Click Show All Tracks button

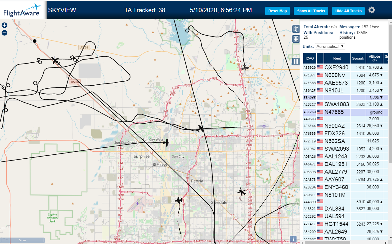pyautogui.click(x=311, y=11)
